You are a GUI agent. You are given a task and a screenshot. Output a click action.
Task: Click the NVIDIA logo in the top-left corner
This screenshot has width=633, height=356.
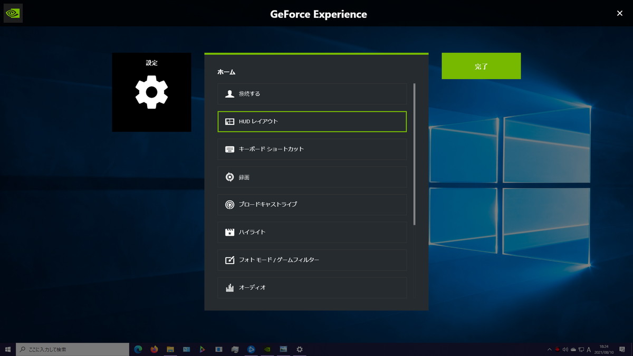(x=13, y=13)
